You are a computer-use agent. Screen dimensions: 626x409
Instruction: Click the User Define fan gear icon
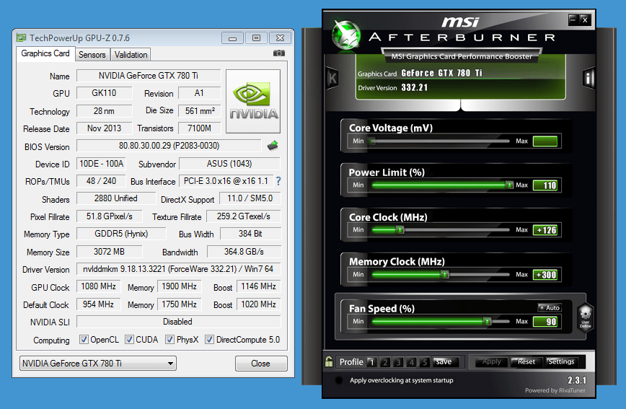585,315
